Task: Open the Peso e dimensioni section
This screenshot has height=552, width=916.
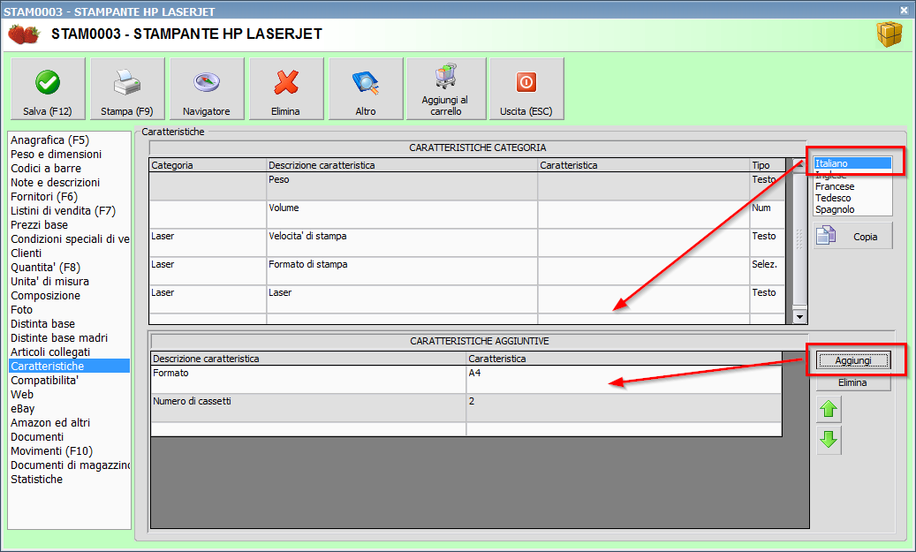Action: pos(69,155)
